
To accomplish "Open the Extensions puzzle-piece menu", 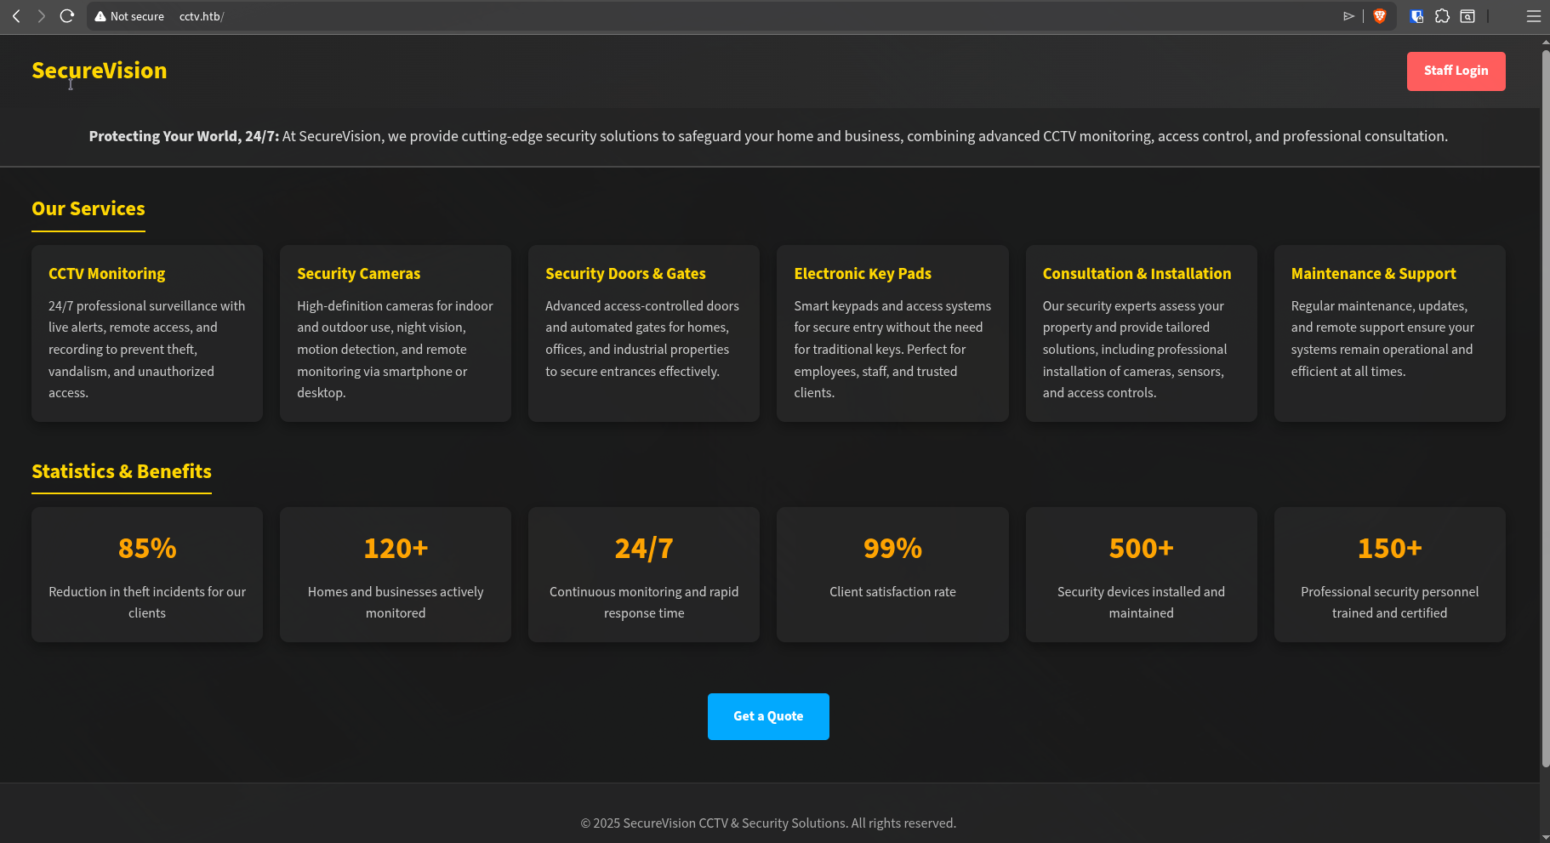I will 1442,16.
